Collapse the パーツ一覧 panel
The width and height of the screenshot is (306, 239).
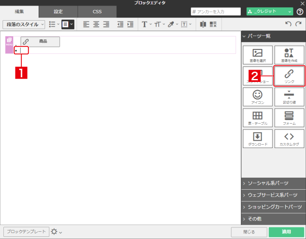[x=273, y=36]
